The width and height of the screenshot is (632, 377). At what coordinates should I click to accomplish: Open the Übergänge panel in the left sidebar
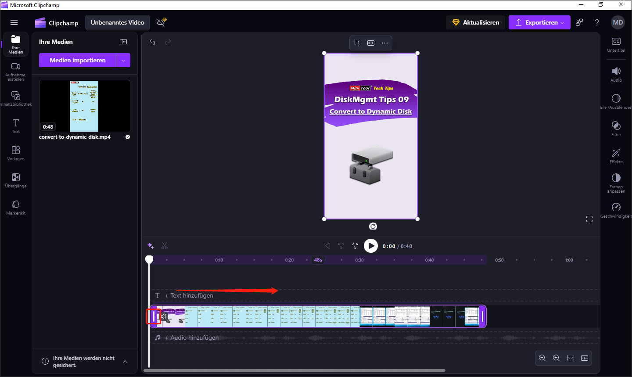(x=15, y=180)
